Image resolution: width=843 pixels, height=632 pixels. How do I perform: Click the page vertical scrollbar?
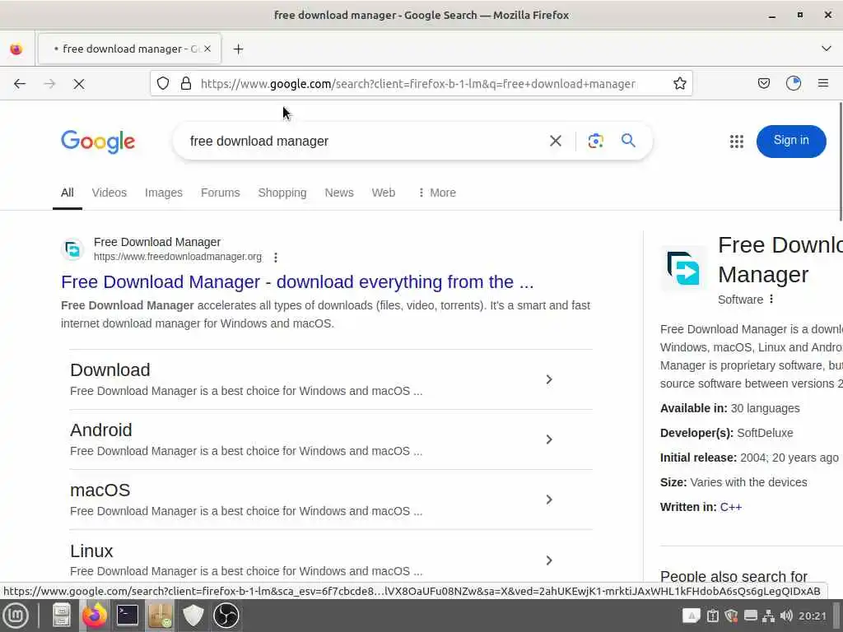coord(840,161)
